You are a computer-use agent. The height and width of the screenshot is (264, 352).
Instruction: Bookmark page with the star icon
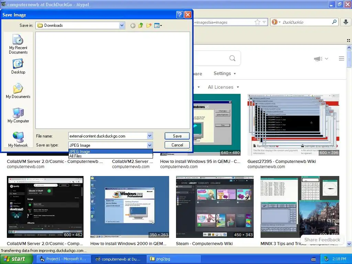257,22
